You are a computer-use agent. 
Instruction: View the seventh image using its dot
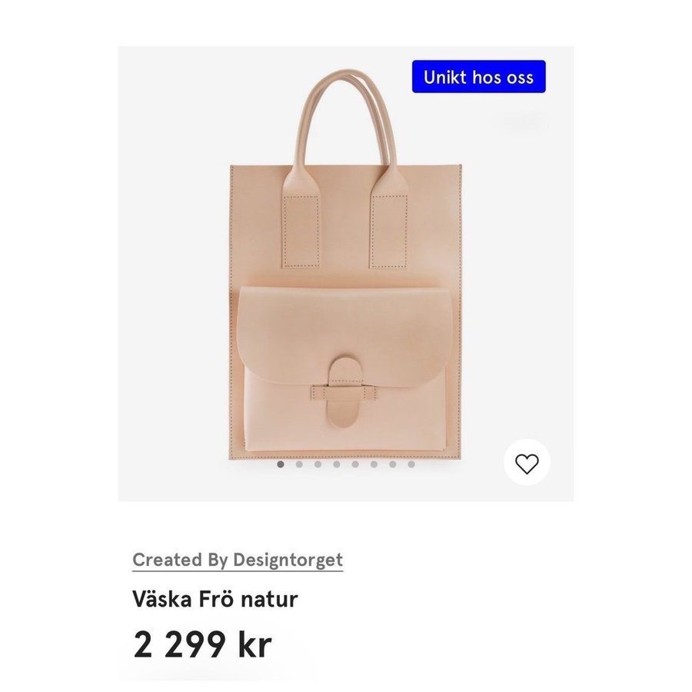393,464
